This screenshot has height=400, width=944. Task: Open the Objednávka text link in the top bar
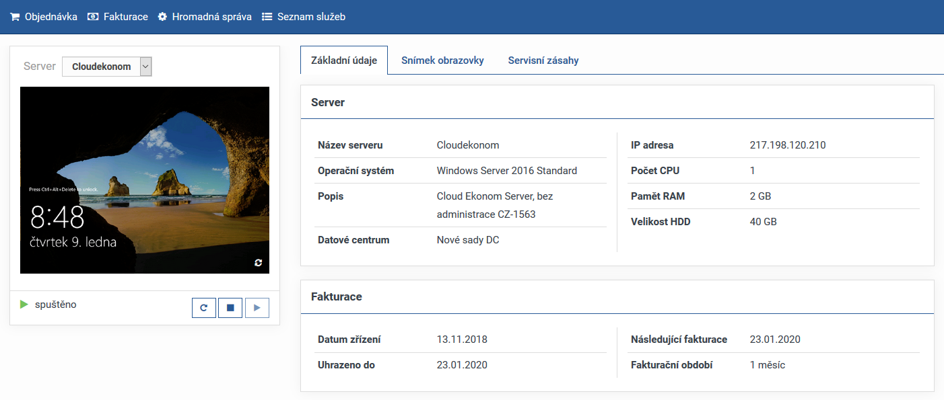51,17
